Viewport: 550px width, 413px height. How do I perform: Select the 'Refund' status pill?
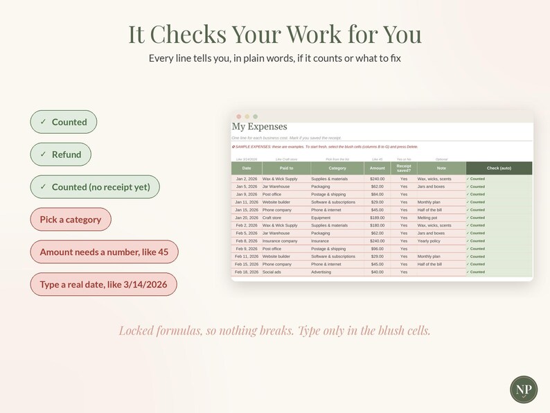click(x=61, y=155)
